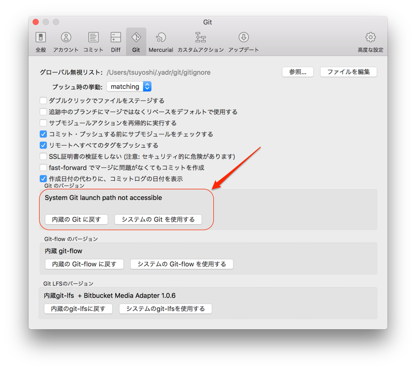Click the 参照... browse button
The width and height of the screenshot is (416, 370).
[298, 72]
